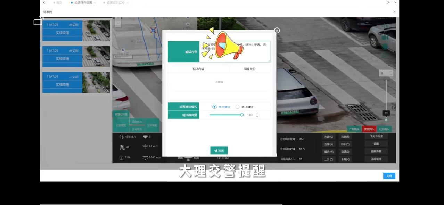Click the 0.000 m/s speed value
Viewport: 444px width, 205px height.
(x=155, y=157)
